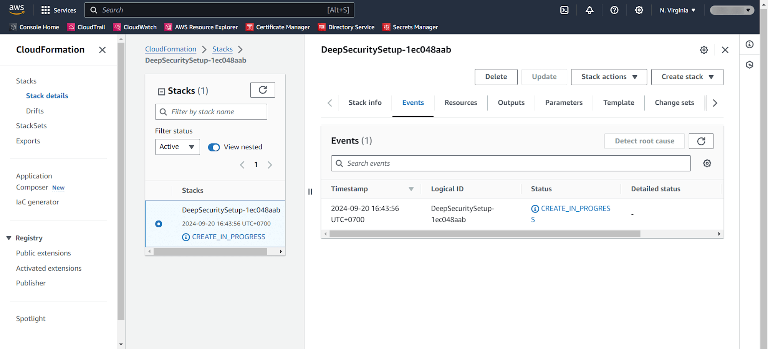The height and width of the screenshot is (349, 768).
Task: Open Secrets Manager shortcut
Action: 410,27
